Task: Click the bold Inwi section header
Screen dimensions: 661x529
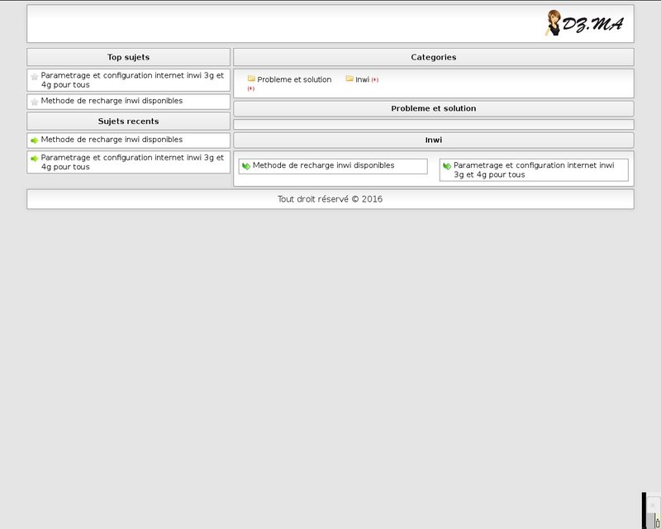Action: coord(433,140)
